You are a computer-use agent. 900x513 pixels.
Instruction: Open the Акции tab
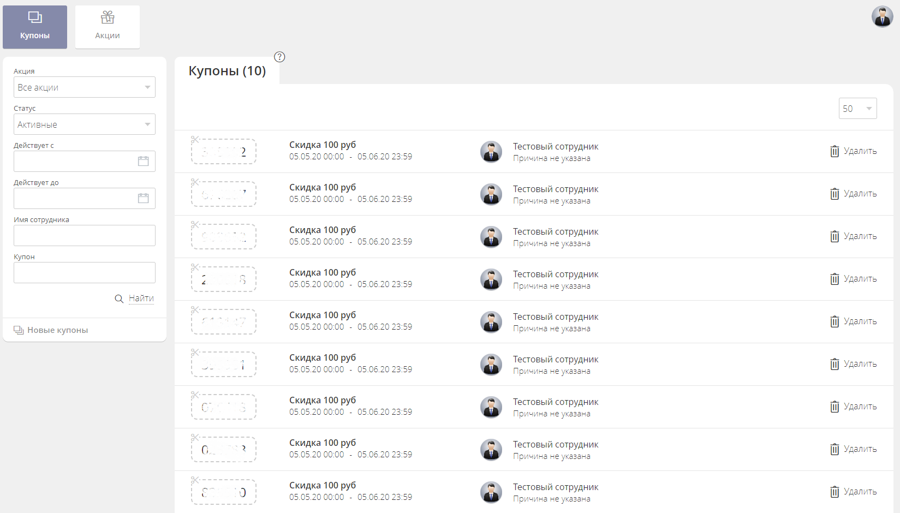point(108,27)
